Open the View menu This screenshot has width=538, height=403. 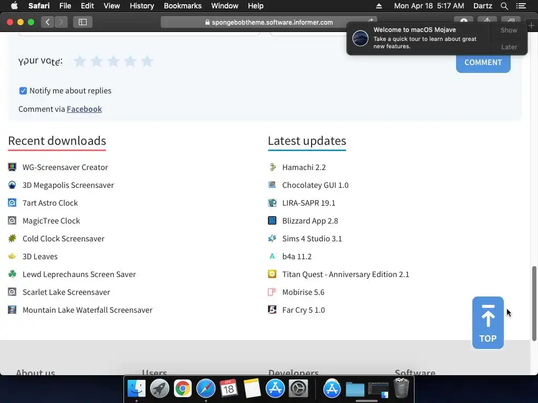(111, 6)
